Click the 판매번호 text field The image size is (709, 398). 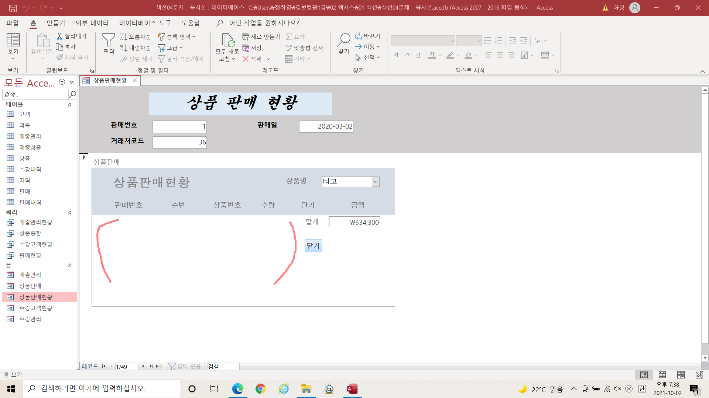point(179,127)
